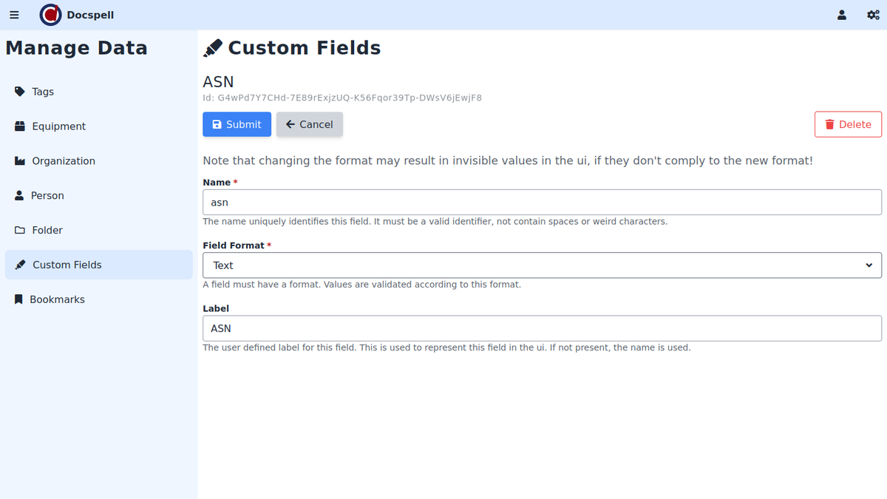The width and height of the screenshot is (887, 499).
Task: Open the settings gears icon
Action: (873, 15)
